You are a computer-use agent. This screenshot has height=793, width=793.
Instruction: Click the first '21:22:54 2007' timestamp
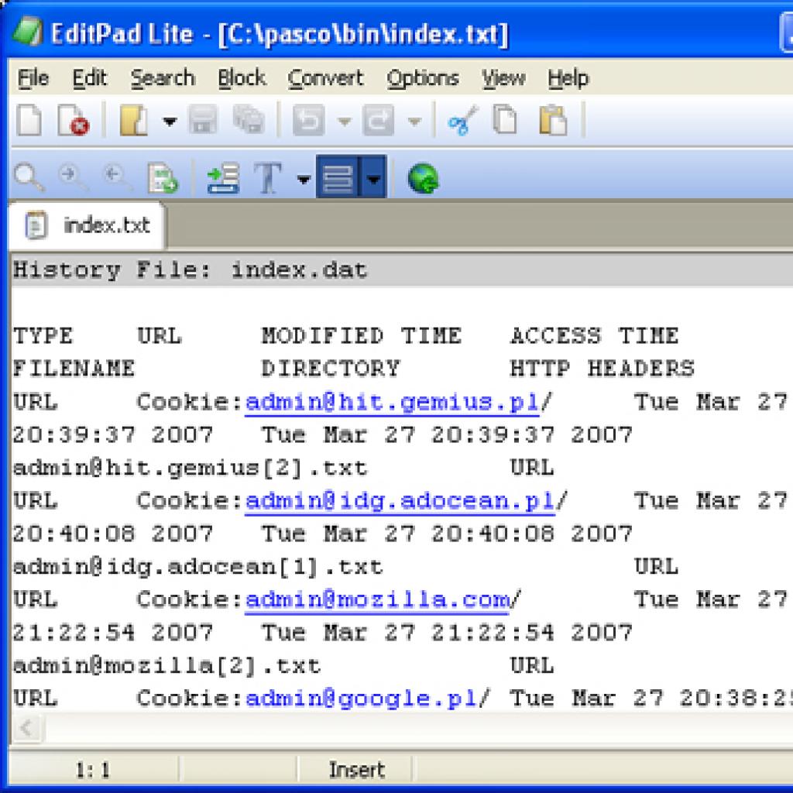[x=112, y=633]
